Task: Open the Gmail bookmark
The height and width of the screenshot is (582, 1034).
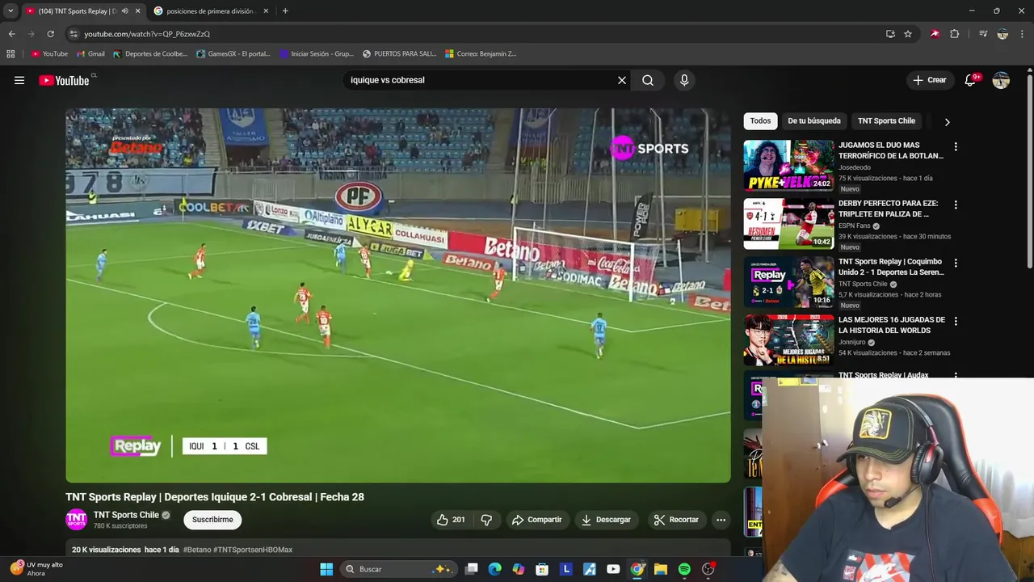Action: pyautogui.click(x=90, y=54)
